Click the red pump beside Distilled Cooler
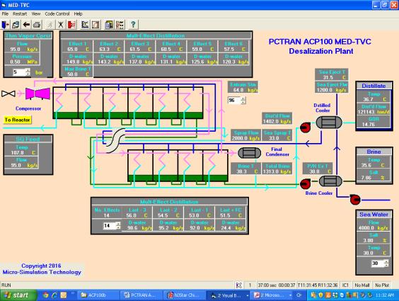 tap(305, 127)
